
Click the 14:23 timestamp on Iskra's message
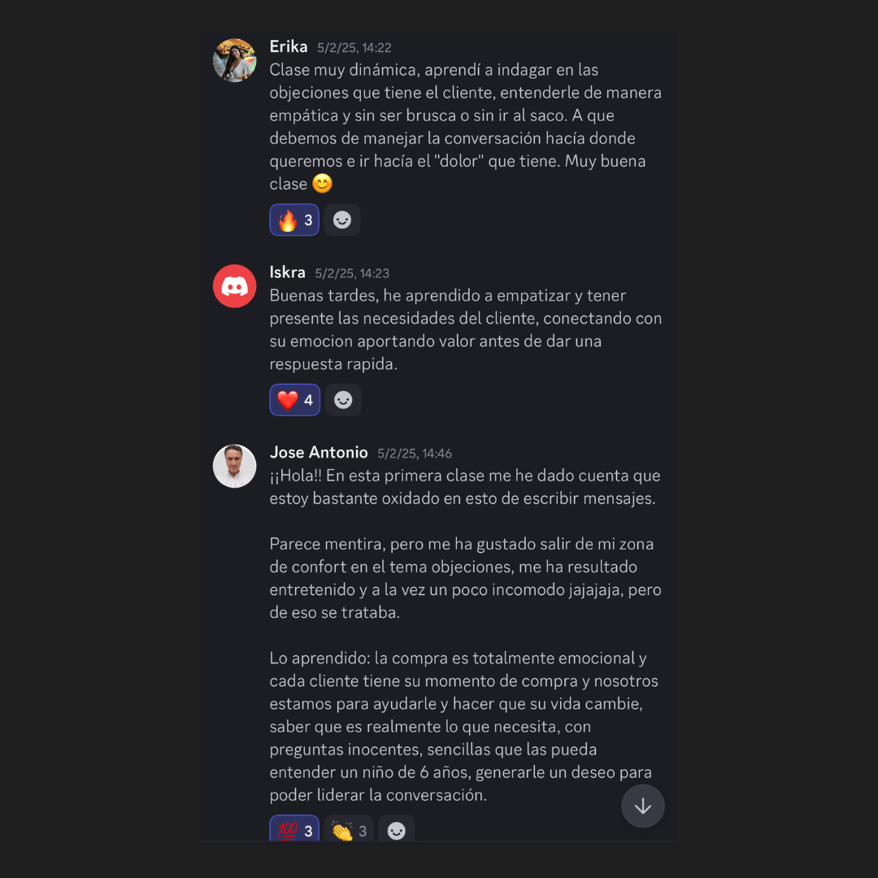352,273
